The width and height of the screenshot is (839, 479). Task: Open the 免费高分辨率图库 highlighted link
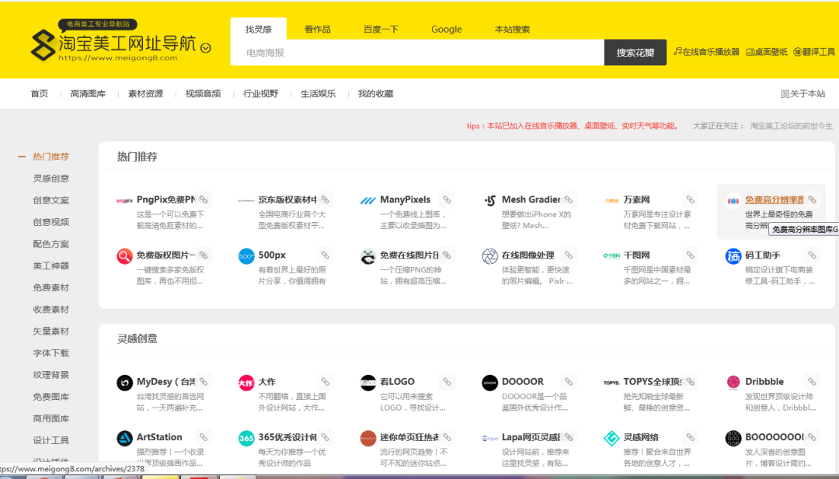[x=775, y=200]
